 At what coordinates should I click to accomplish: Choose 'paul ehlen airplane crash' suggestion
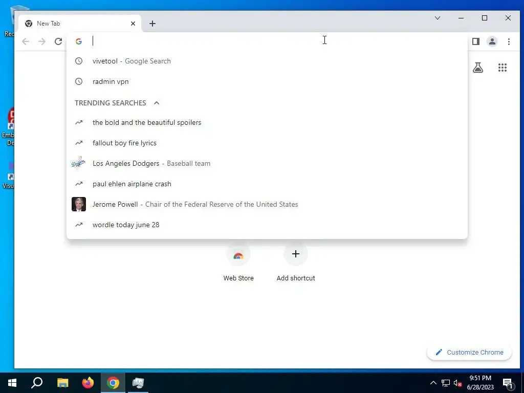(x=267, y=184)
